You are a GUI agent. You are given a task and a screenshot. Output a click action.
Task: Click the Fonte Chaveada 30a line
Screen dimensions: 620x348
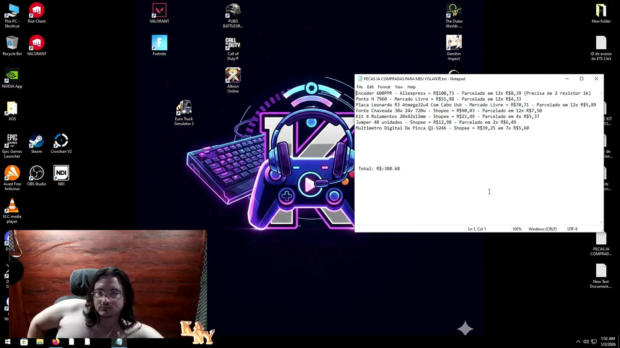tap(449, 111)
